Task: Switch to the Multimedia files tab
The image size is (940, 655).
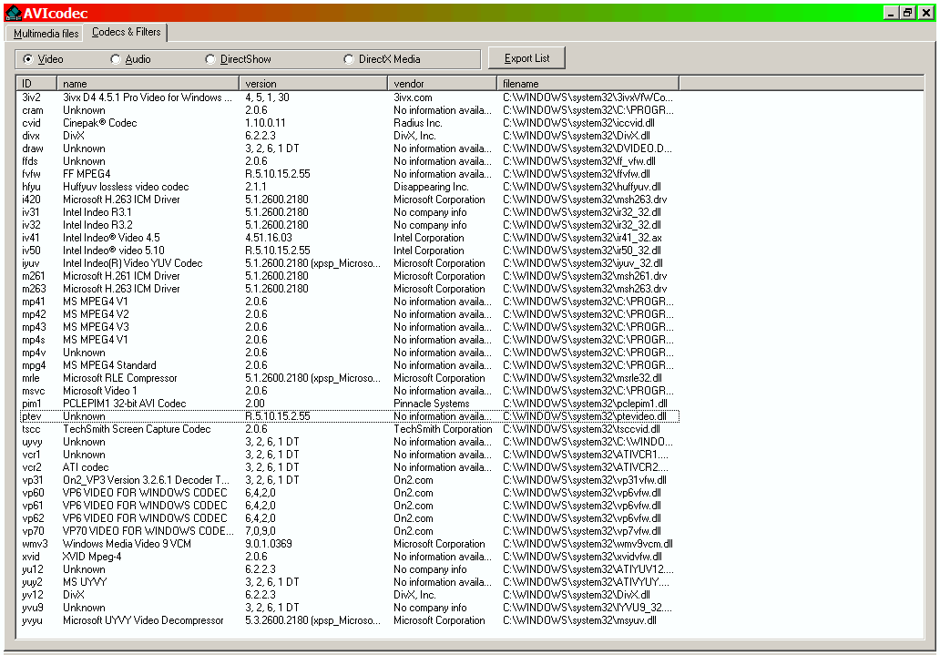Action: click(x=46, y=34)
